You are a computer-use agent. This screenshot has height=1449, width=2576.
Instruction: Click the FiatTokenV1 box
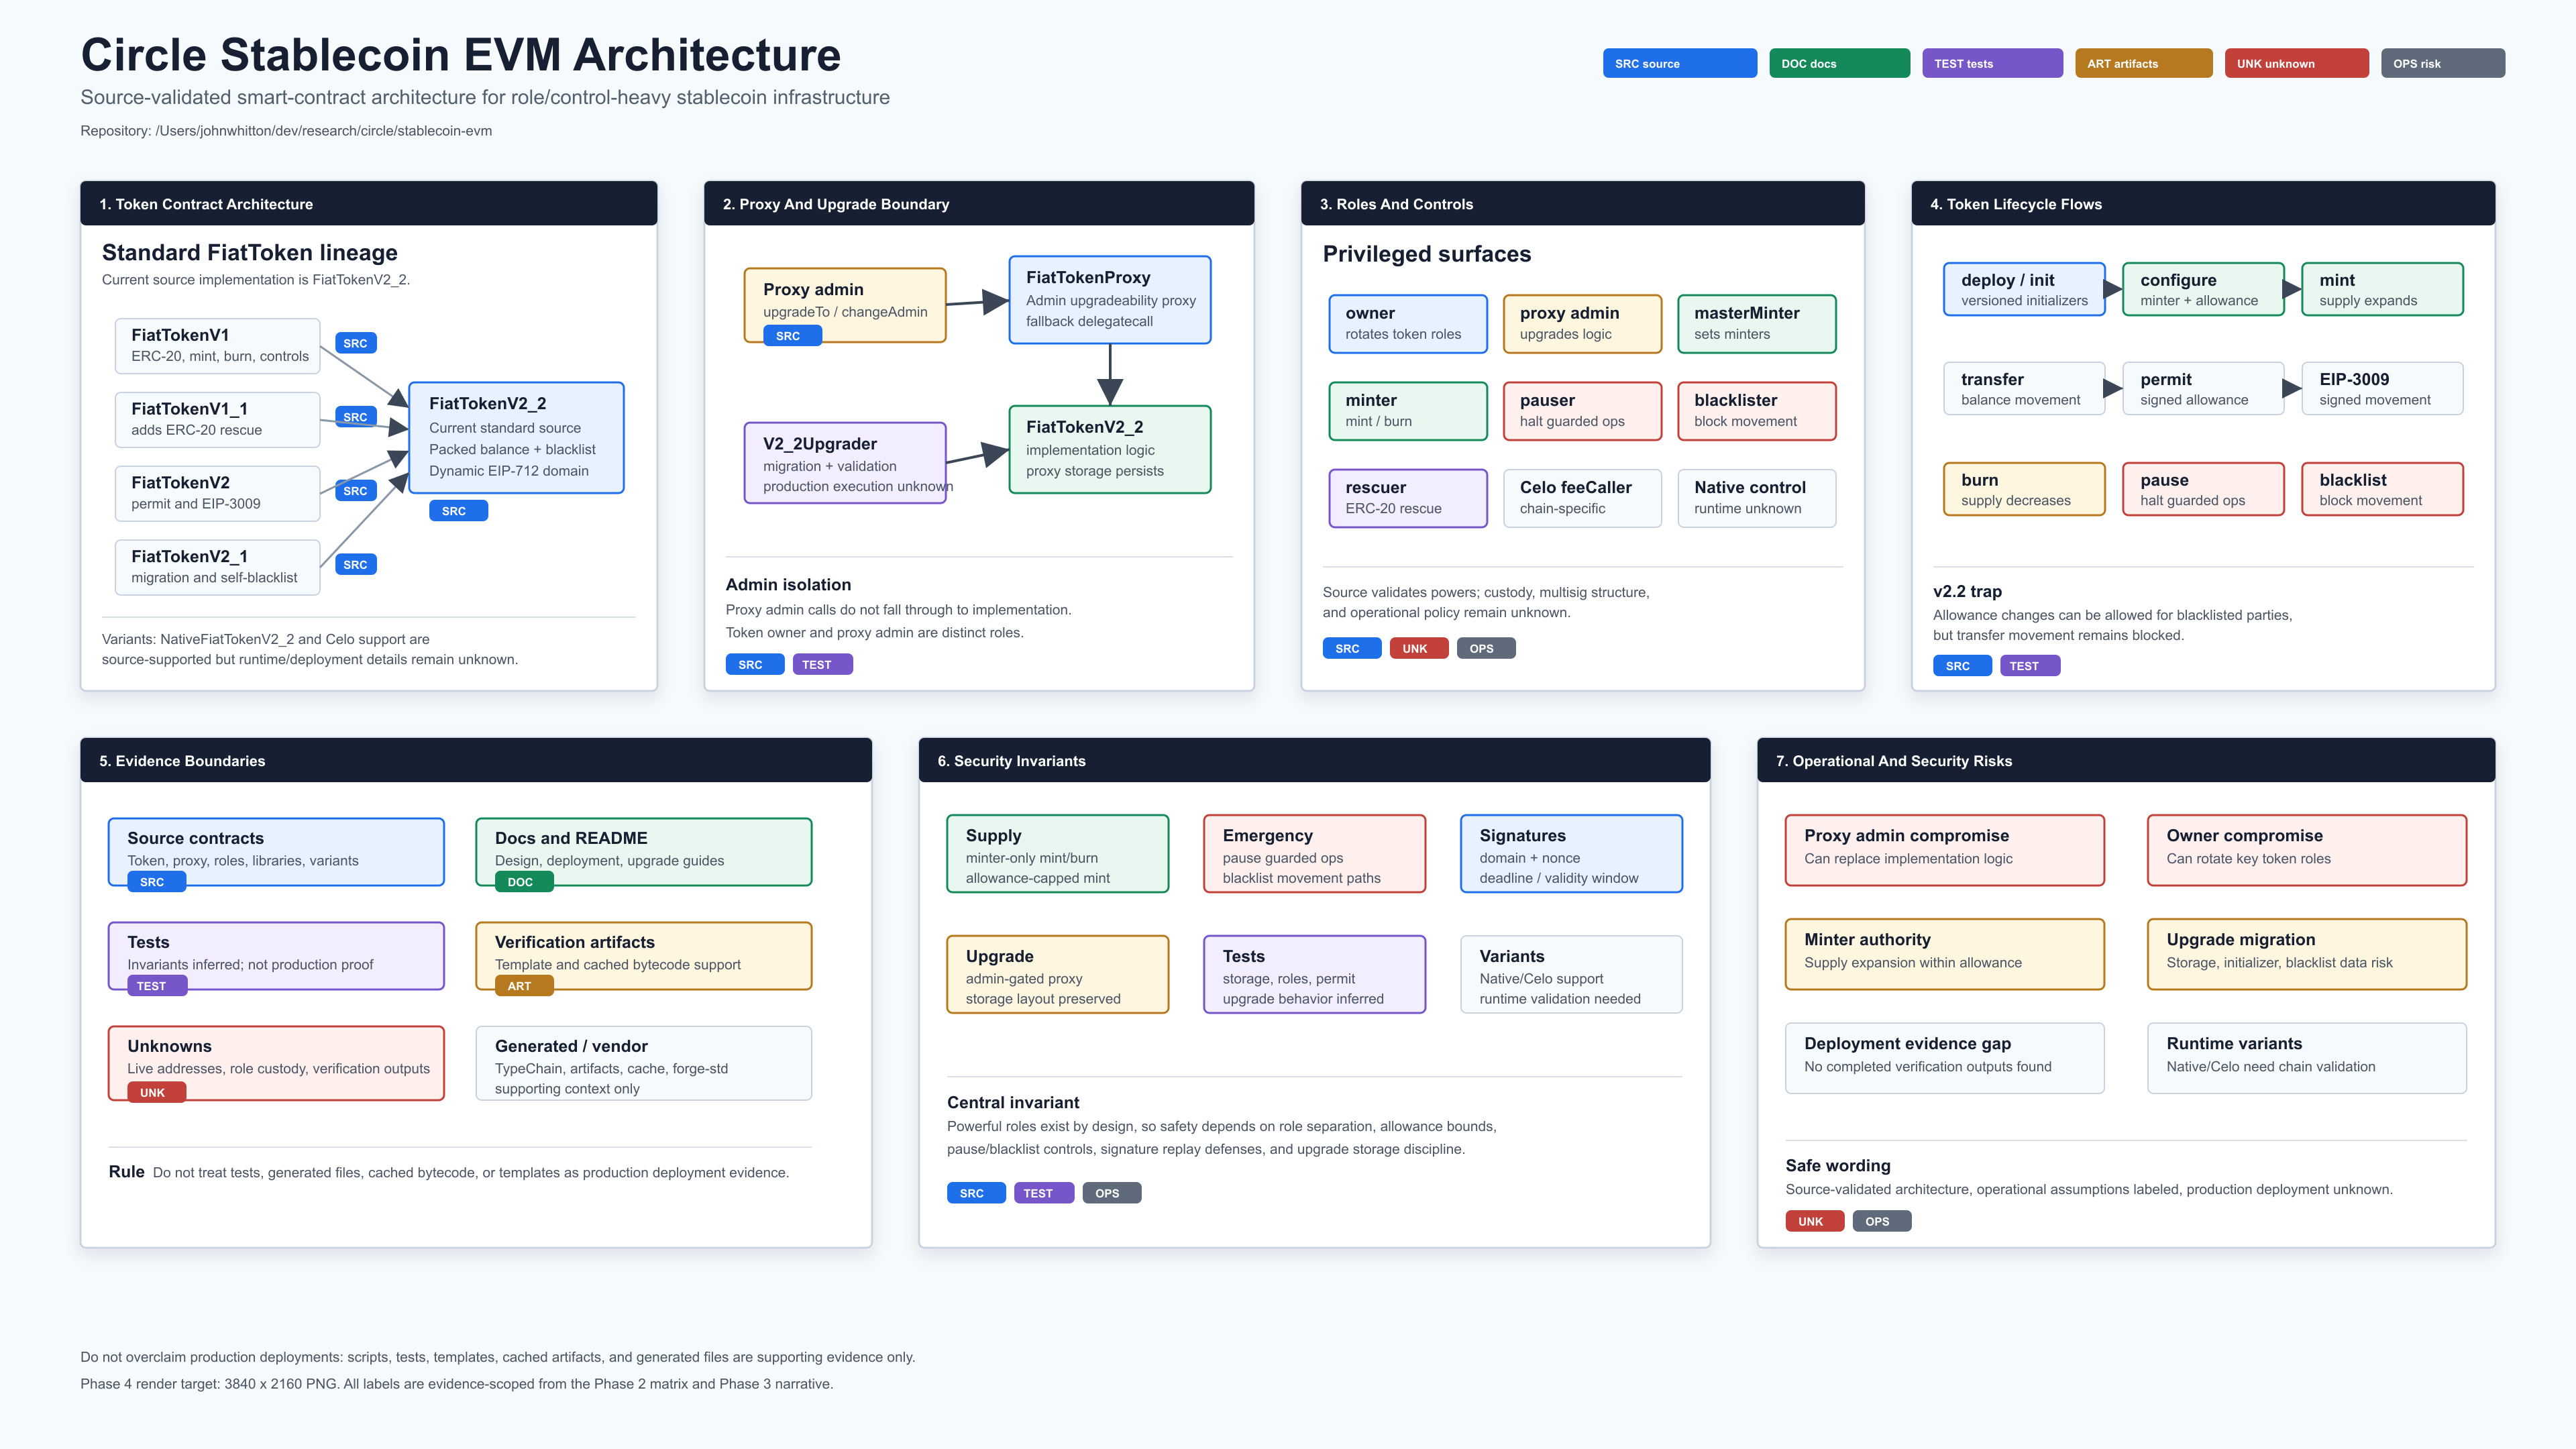218,346
